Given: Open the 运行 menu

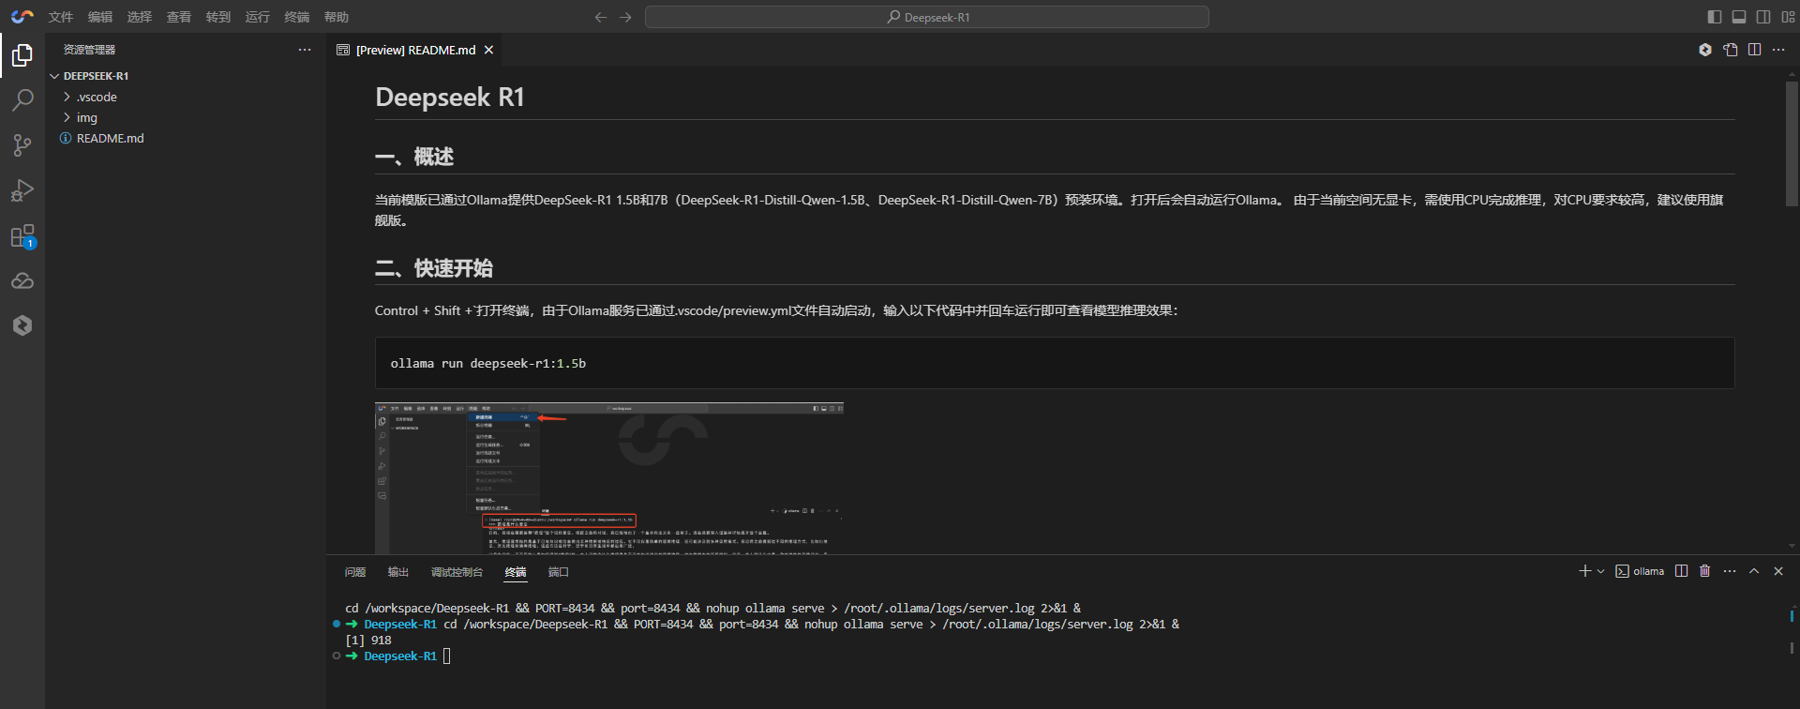Looking at the screenshot, I should pos(258,17).
